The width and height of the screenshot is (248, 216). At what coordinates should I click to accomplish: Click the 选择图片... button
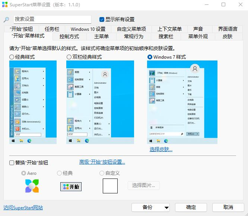pos(143,186)
